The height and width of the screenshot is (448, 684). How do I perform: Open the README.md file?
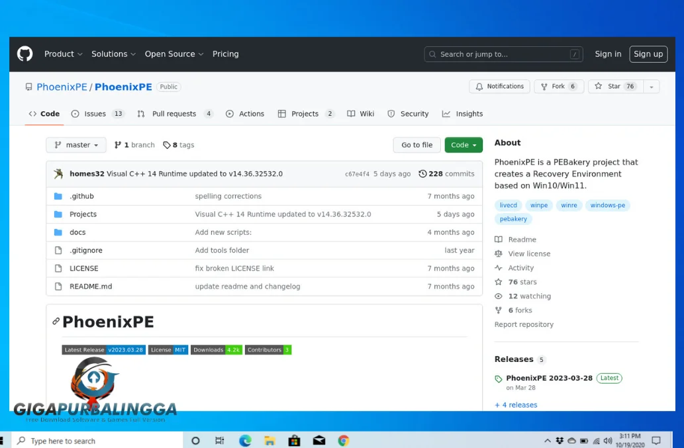click(x=91, y=287)
